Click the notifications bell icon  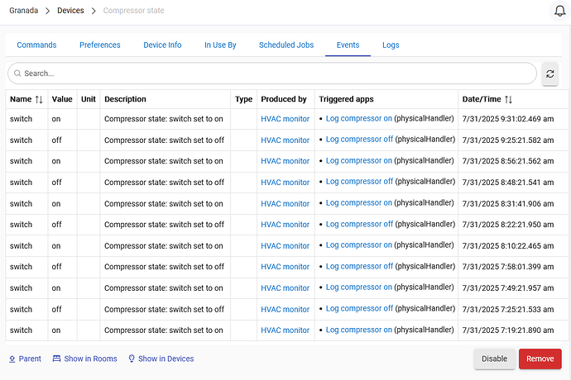click(559, 11)
